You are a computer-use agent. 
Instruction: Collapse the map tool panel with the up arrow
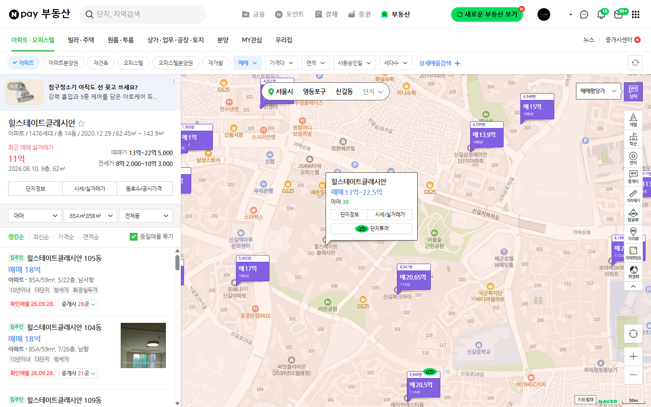tap(633, 286)
